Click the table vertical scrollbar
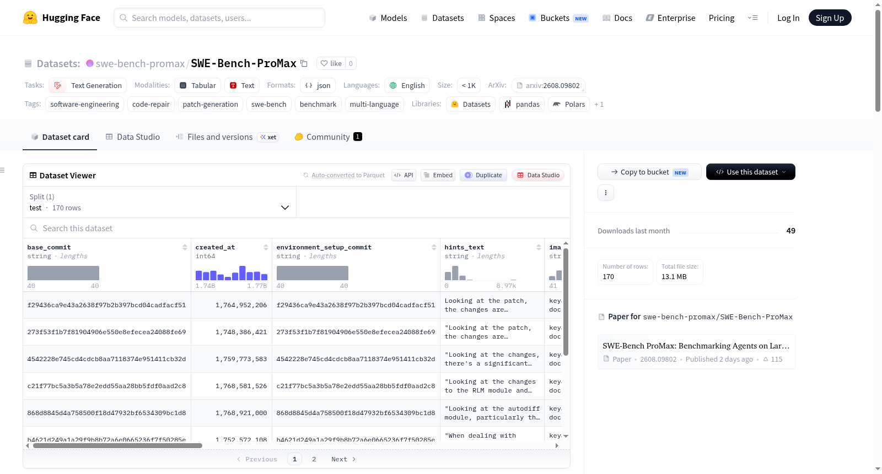 pyautogui.click(x=566, y=302)
